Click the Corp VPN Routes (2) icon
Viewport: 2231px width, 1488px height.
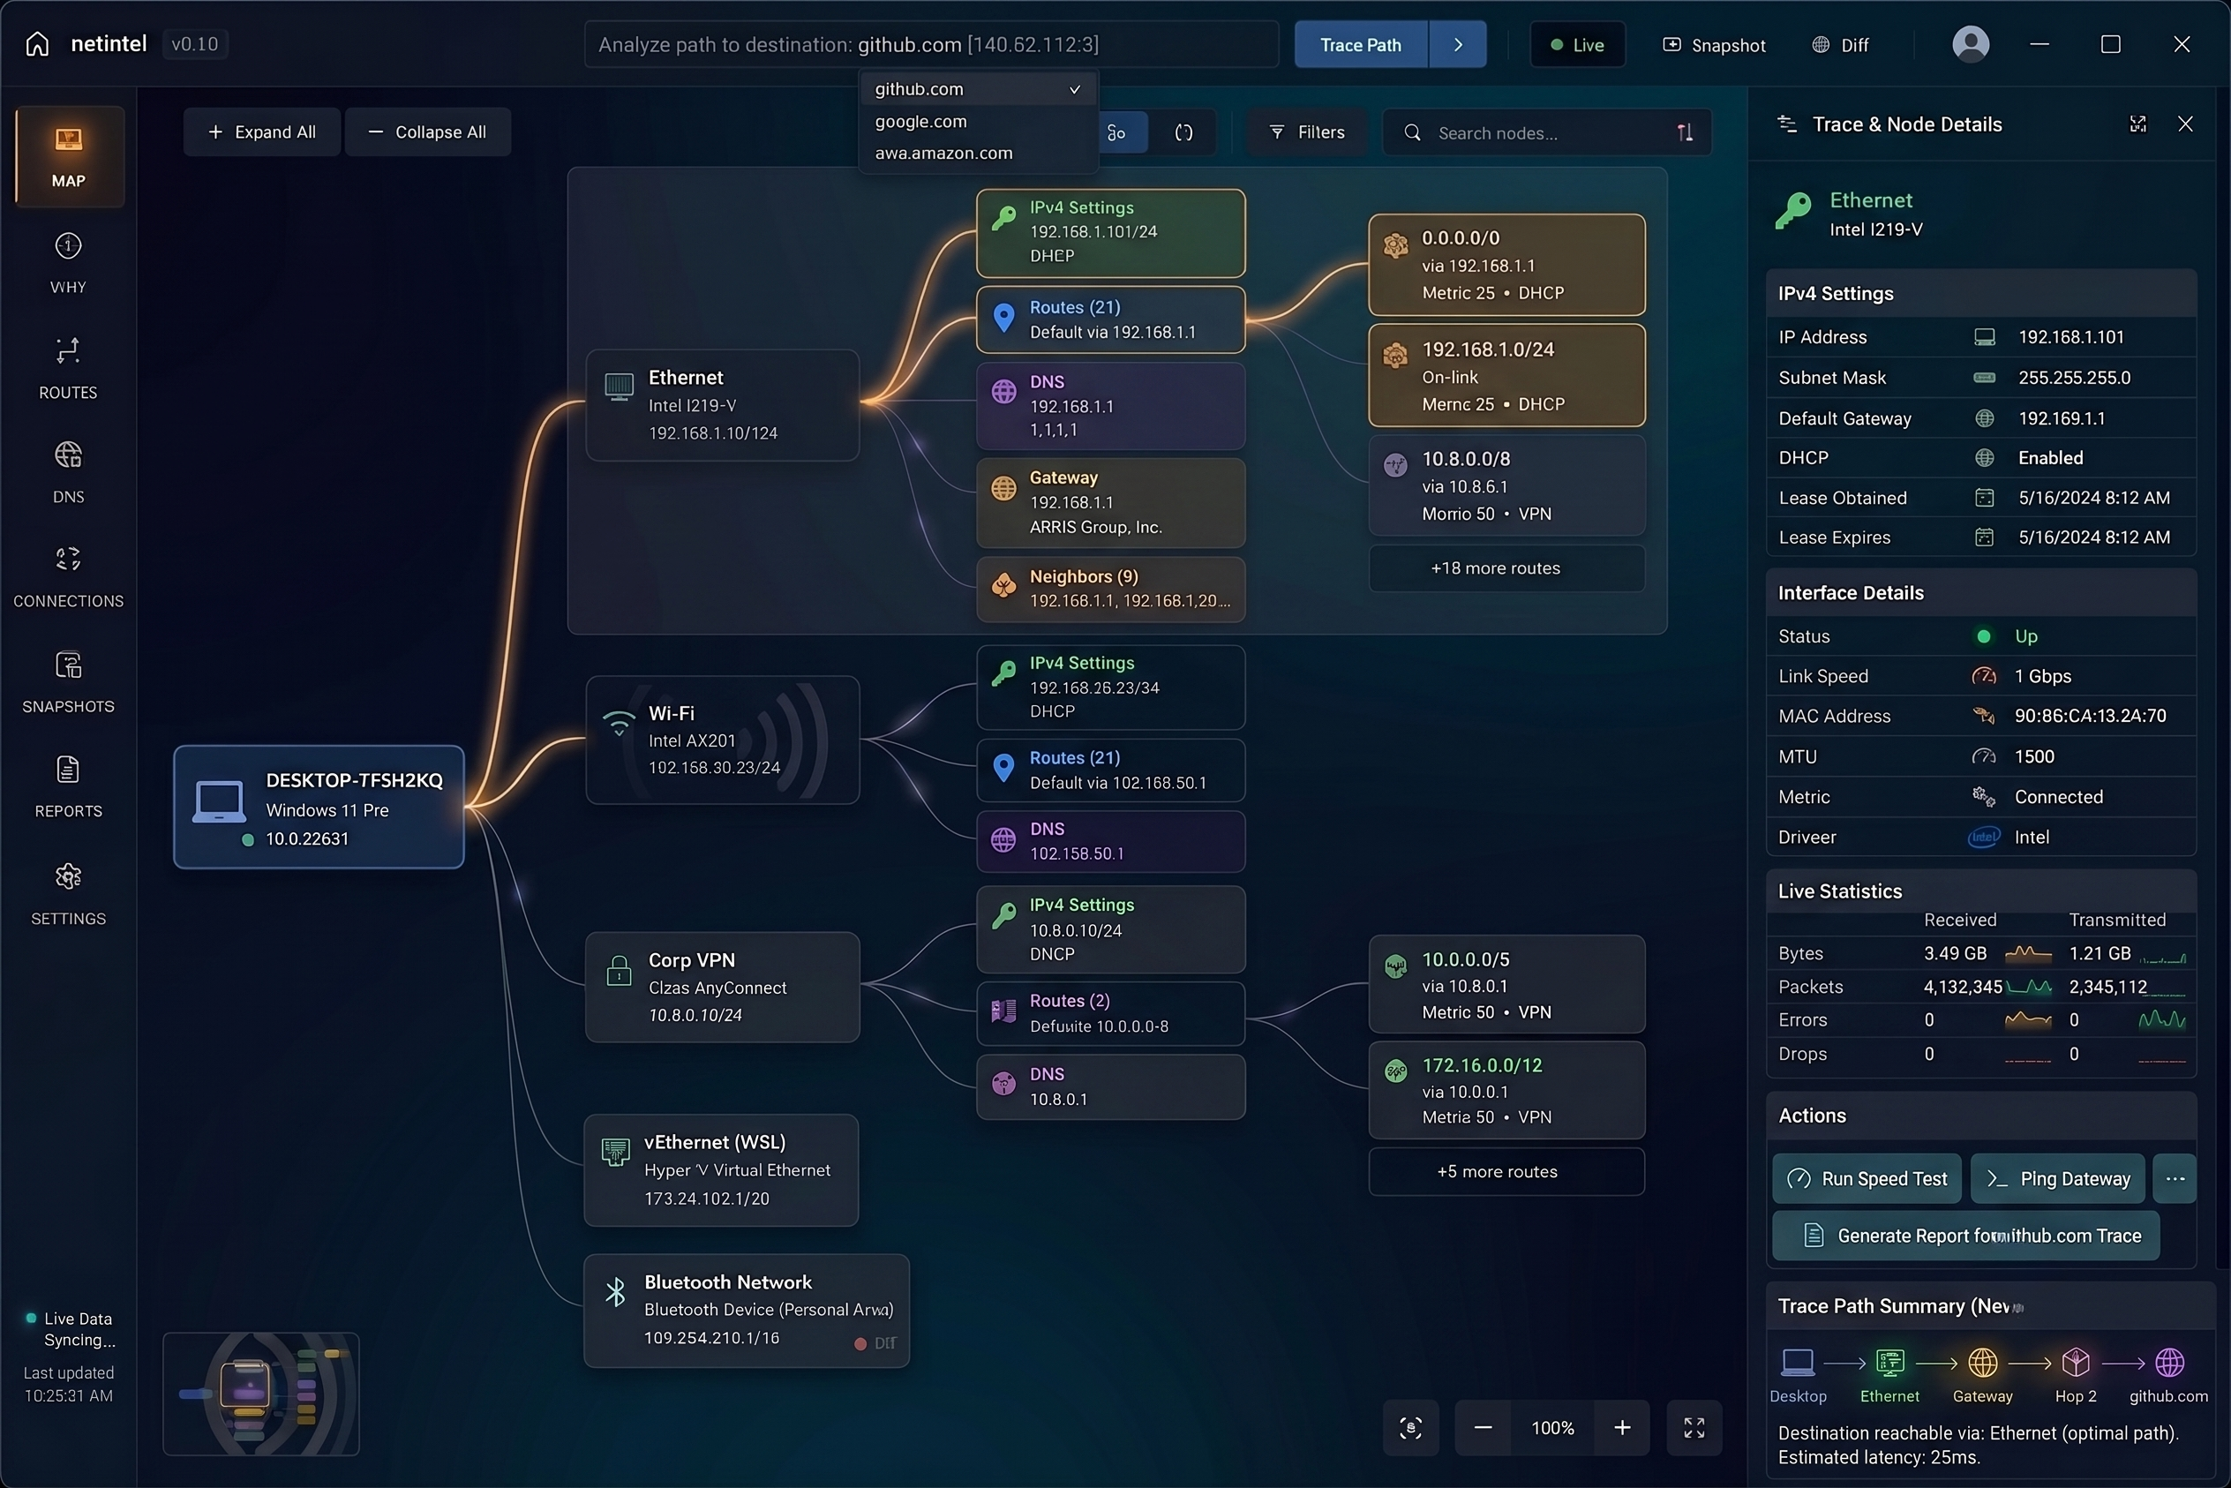pos(1004,1011)
